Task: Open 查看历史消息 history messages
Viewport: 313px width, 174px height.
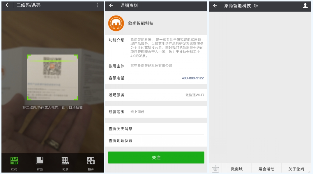Action: pyautogui.click(x=156, y=129)
